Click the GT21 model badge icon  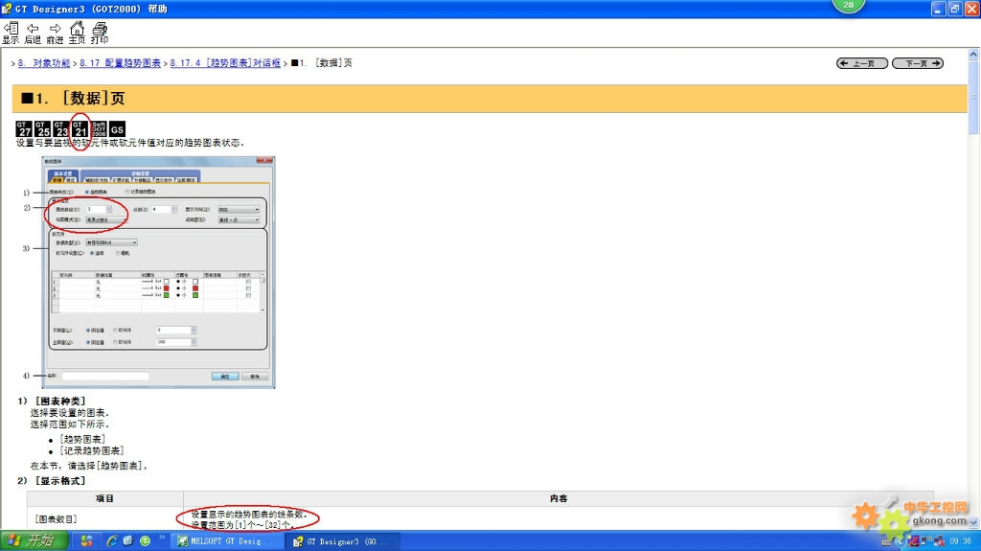click(80, 129)
